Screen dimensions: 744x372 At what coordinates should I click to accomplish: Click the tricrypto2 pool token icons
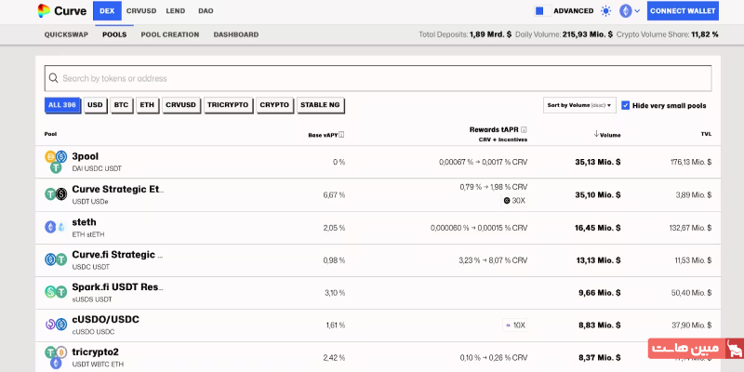(56, 357)
